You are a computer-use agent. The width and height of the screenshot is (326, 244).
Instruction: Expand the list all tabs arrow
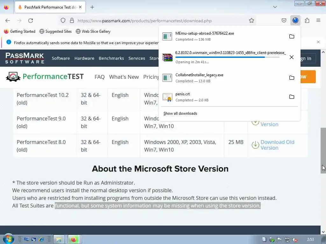coord(275,7)
